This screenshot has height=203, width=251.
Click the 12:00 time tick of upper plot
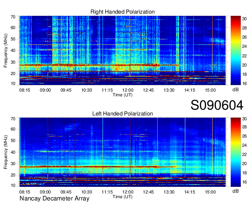pos(128,90)
